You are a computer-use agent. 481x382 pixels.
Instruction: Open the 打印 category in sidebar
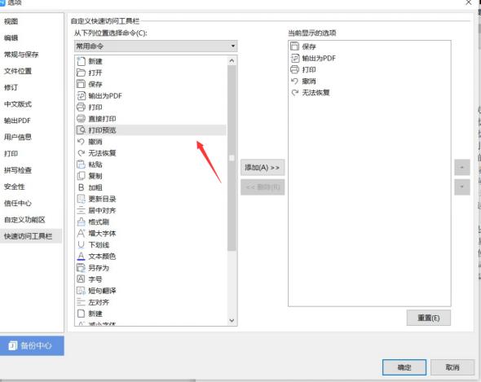(11, 154)
